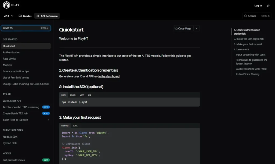Screen dimensions: 275x164
Task: Open 'Instant Voice Cloning' link
Action: pos(248,74)
